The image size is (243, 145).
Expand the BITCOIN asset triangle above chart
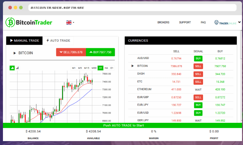[15, 53]
